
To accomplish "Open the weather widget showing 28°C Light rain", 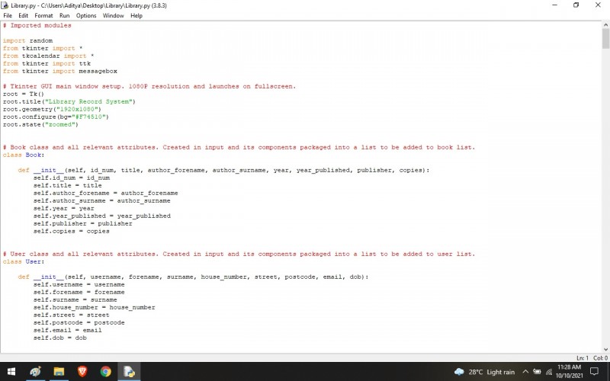I will coord(484,372).
